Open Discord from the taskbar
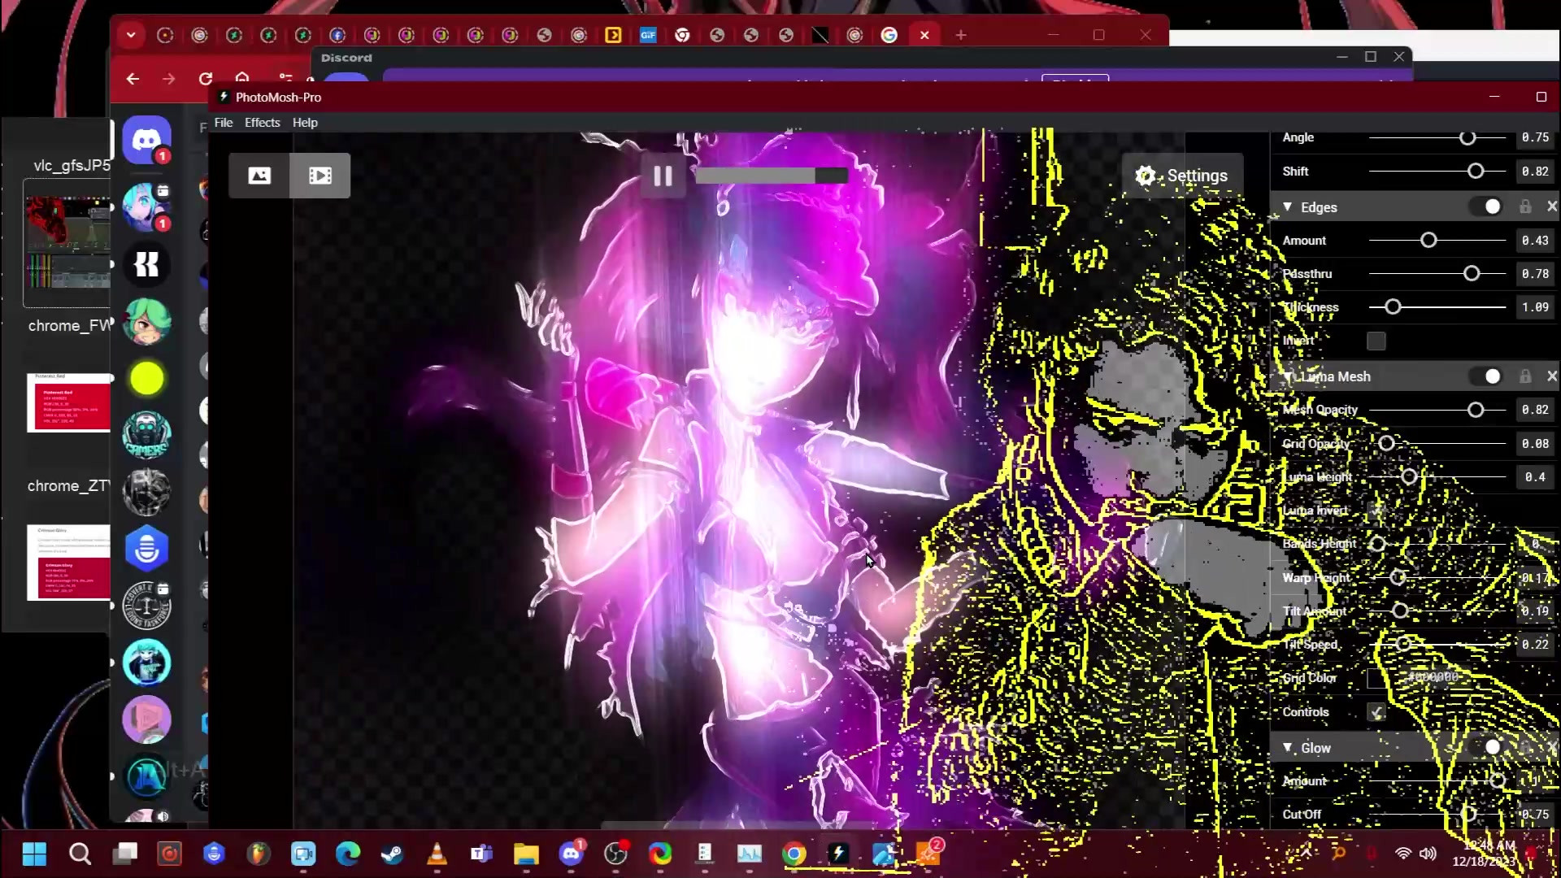Image resolution: width=1561 pixels, height=878 pixels. click(x=572, y=854)
